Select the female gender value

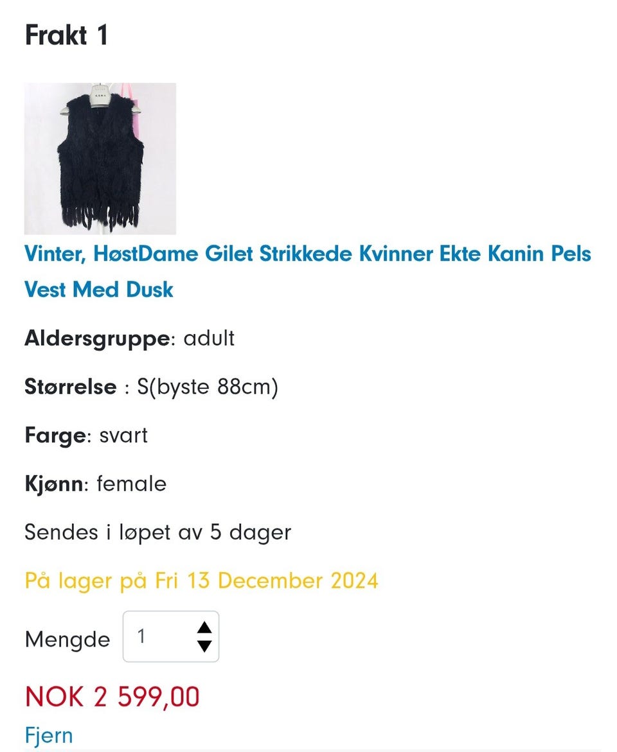[132, 484]
